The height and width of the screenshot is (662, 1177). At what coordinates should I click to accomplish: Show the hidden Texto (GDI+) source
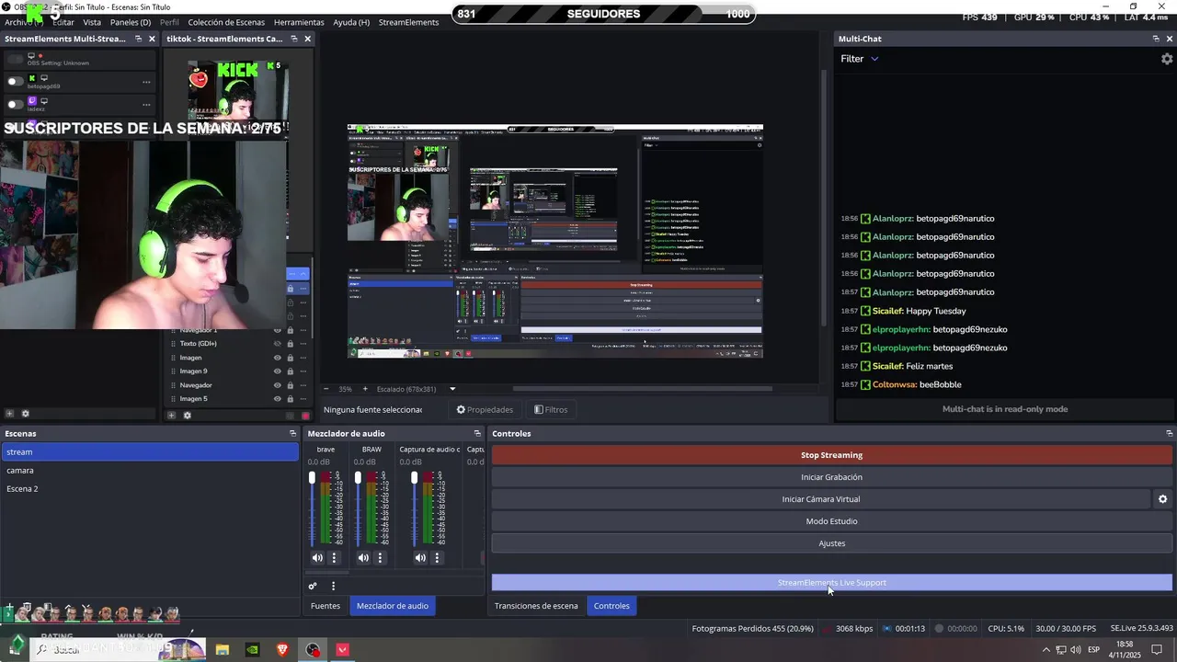pyautogui.click(x=278, y=344)
